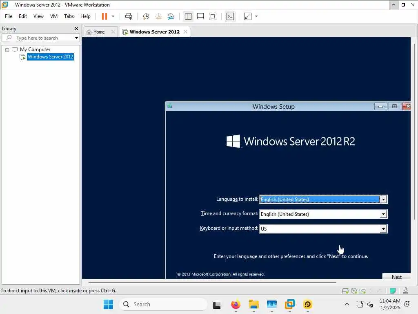Open the notifications bell icon

click(407, 304)
